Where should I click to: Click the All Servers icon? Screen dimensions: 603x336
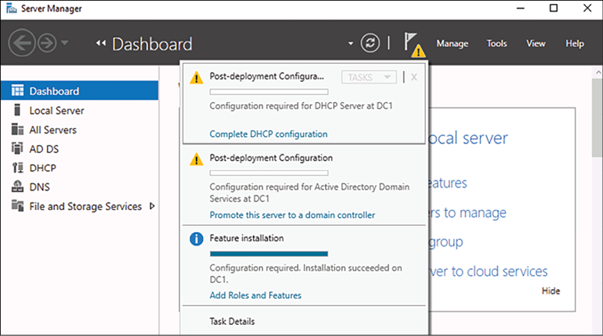[x=17, y=129]
